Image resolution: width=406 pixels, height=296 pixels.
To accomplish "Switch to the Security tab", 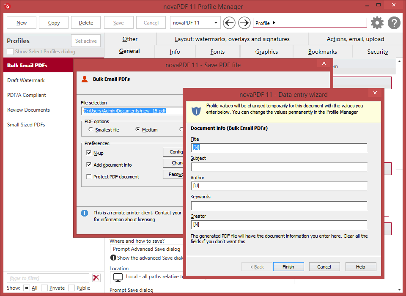I will 378,52.
